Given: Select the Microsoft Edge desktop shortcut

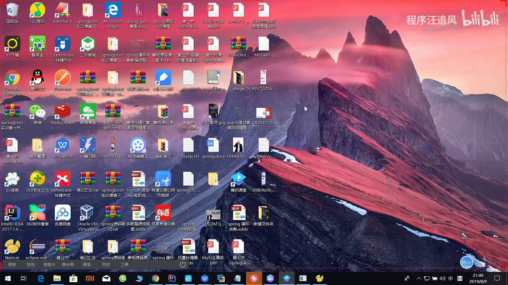Looking at the screenshot, I should [x=113, y=16].
